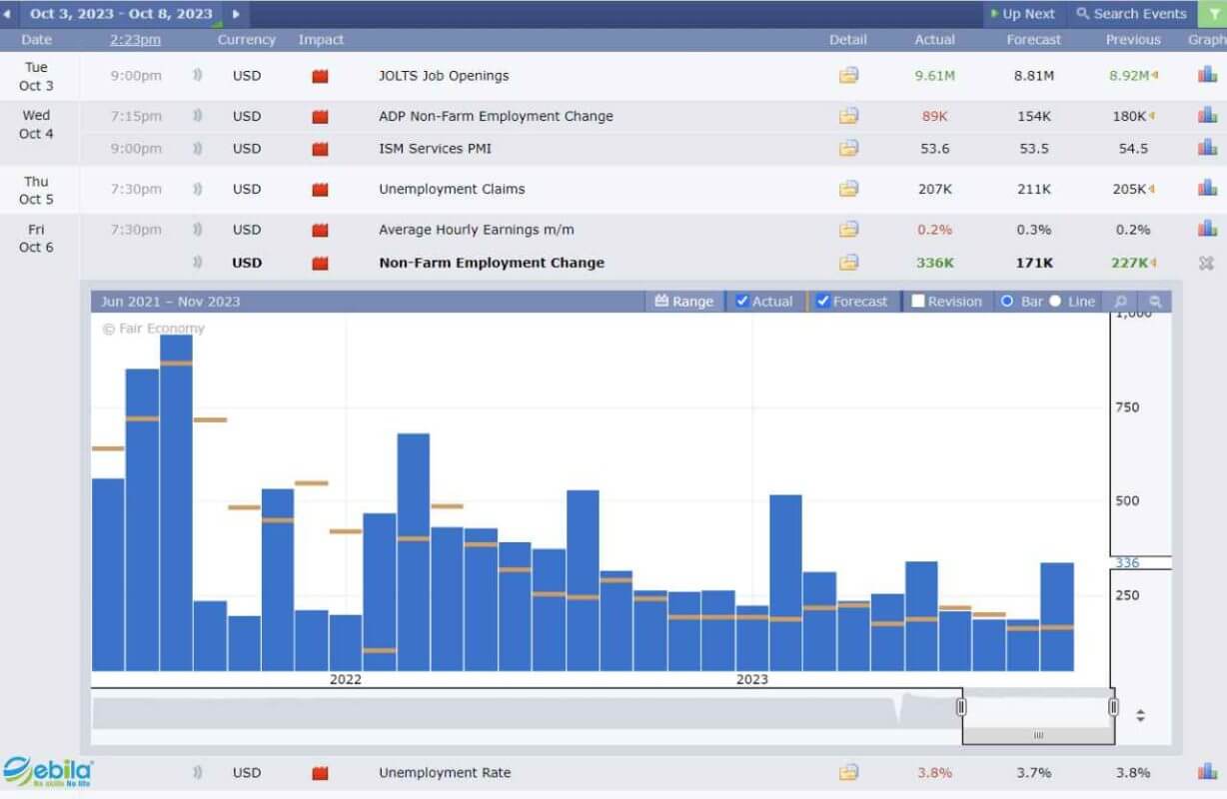Open the chart Range picker
Screen dimensions: 1227x799
coord(684,302)
